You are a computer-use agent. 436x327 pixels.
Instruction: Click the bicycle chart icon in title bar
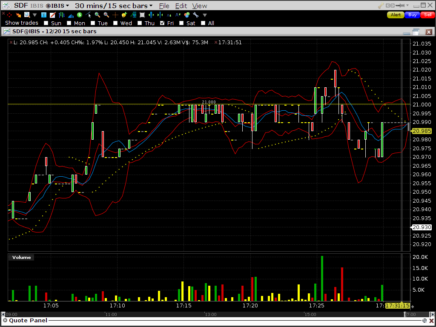pos(6,6)
